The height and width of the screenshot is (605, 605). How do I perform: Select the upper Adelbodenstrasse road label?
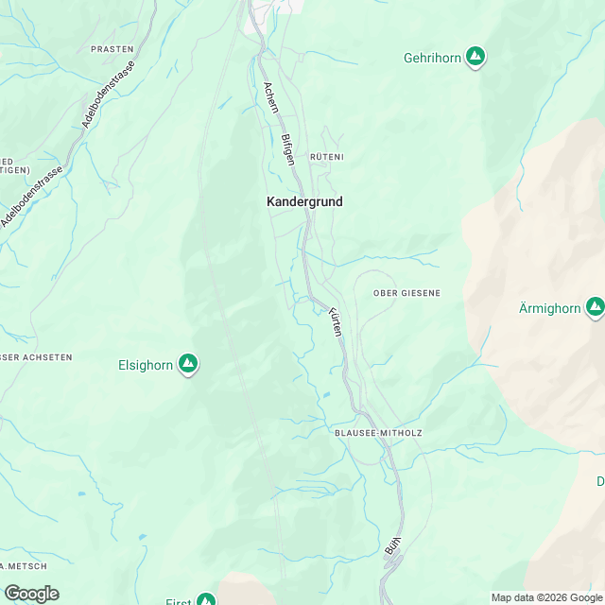(x=109, y=95)
